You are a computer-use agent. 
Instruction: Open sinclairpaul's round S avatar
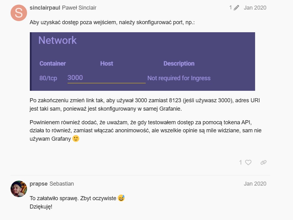pos(19,13)
